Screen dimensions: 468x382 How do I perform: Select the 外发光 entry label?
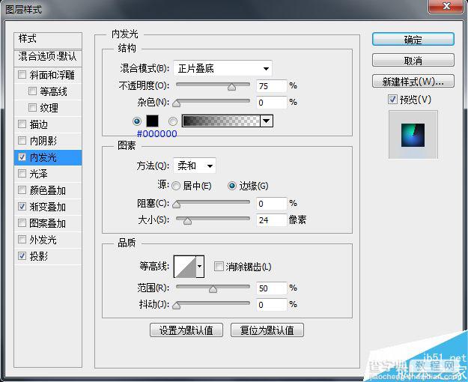click(43, 240)
